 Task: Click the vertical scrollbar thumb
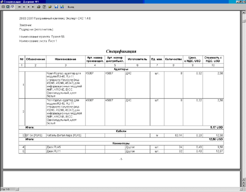(244, 21)
